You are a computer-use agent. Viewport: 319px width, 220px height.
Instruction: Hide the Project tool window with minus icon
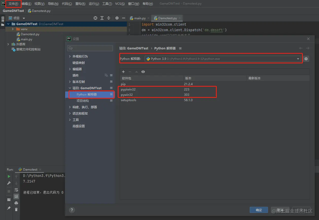124,18
